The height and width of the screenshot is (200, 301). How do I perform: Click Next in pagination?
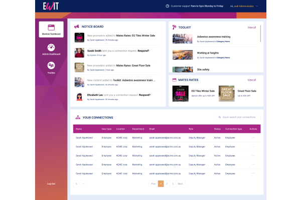click(180, 183)
